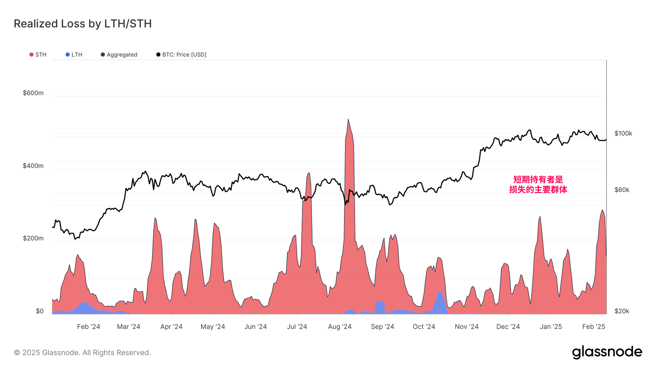Click the Nov '24 x-axis label
The image size is (656, 369).
click(466, 327)
